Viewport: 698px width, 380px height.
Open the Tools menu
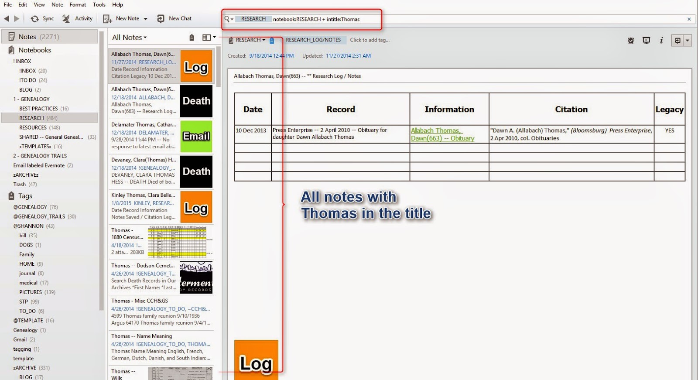coord(99,4)
